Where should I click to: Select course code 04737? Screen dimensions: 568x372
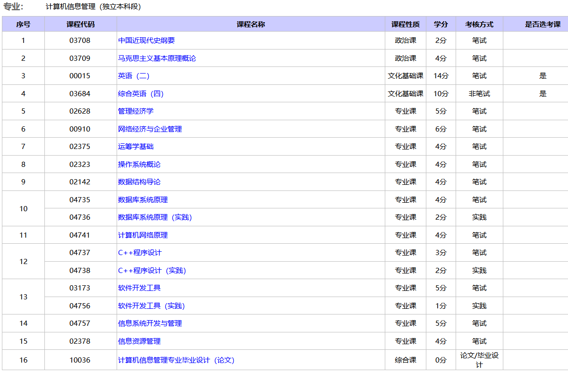coord(80,253)
